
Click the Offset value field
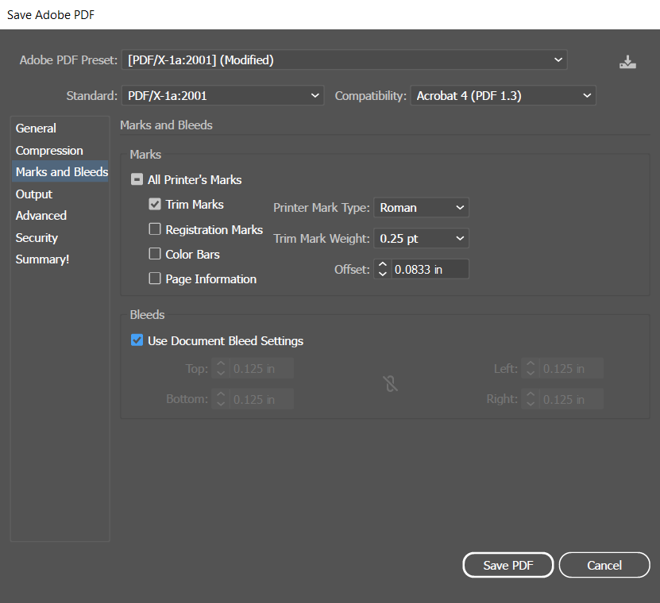point(430,269)
